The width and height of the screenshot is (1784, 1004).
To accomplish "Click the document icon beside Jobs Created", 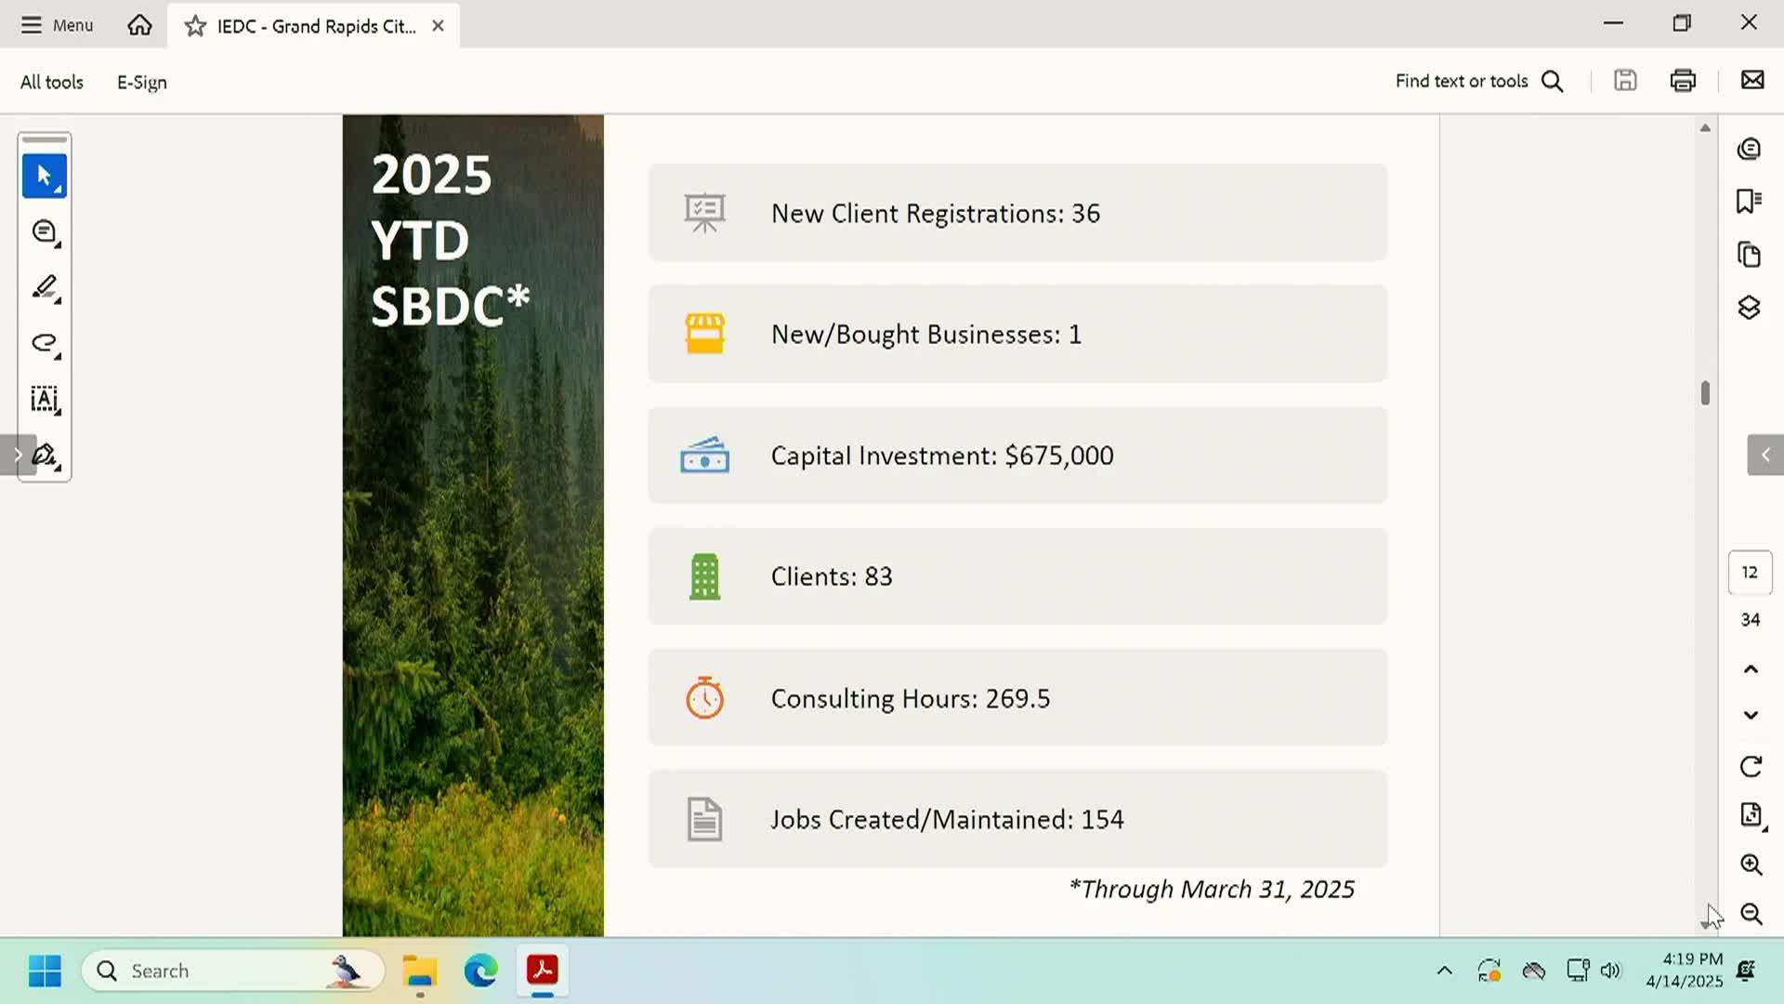I will pyautogui.click(x=704, y=819).
